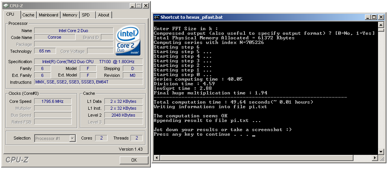Click the Name field 'Intel Core 2 Duo'
Viewport: 388px width, 169px height.
coord(73,31)
